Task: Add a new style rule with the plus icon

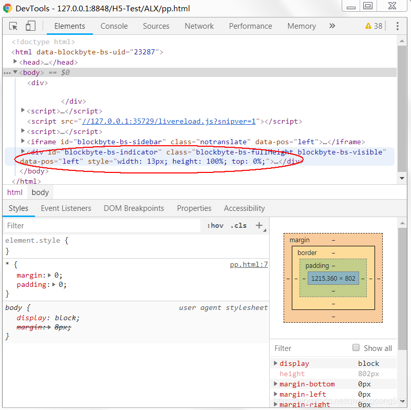Action: (259, 225)
